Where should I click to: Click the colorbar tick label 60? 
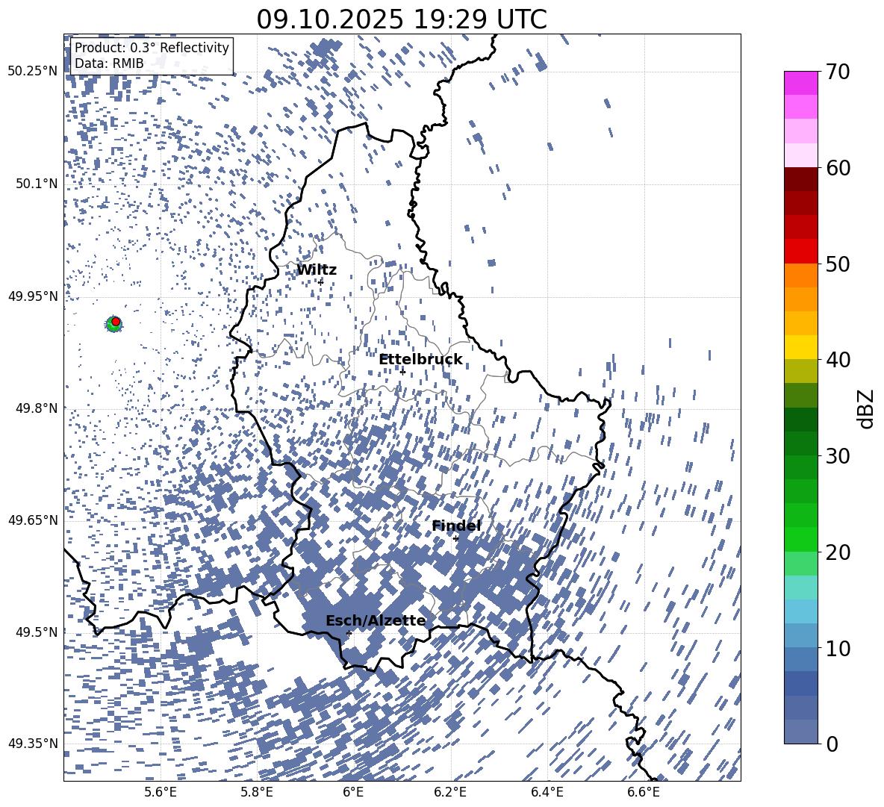(838, 167)
